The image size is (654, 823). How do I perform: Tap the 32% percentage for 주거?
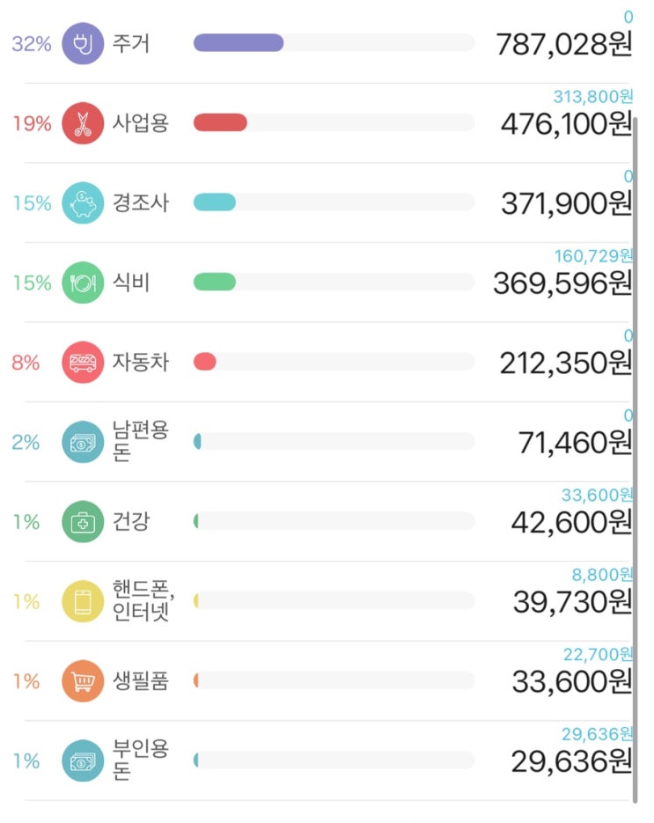click(x=32, y=44)
